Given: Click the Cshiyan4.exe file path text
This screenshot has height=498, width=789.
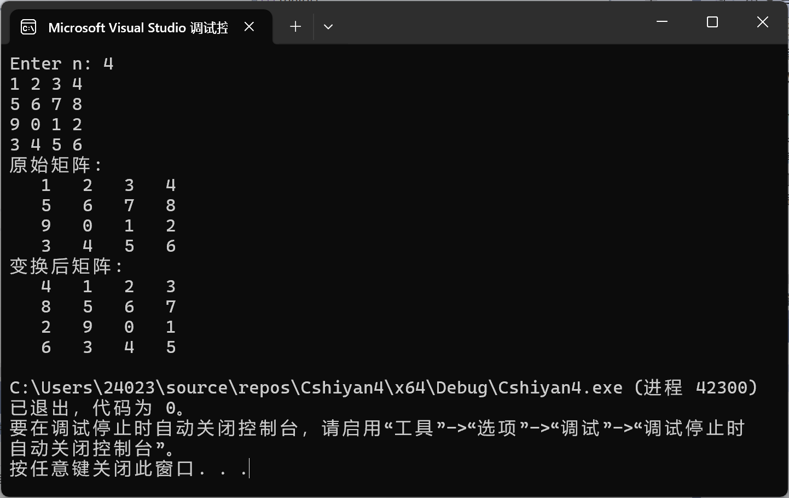Looking at the screenshot, I should (316, 387).
